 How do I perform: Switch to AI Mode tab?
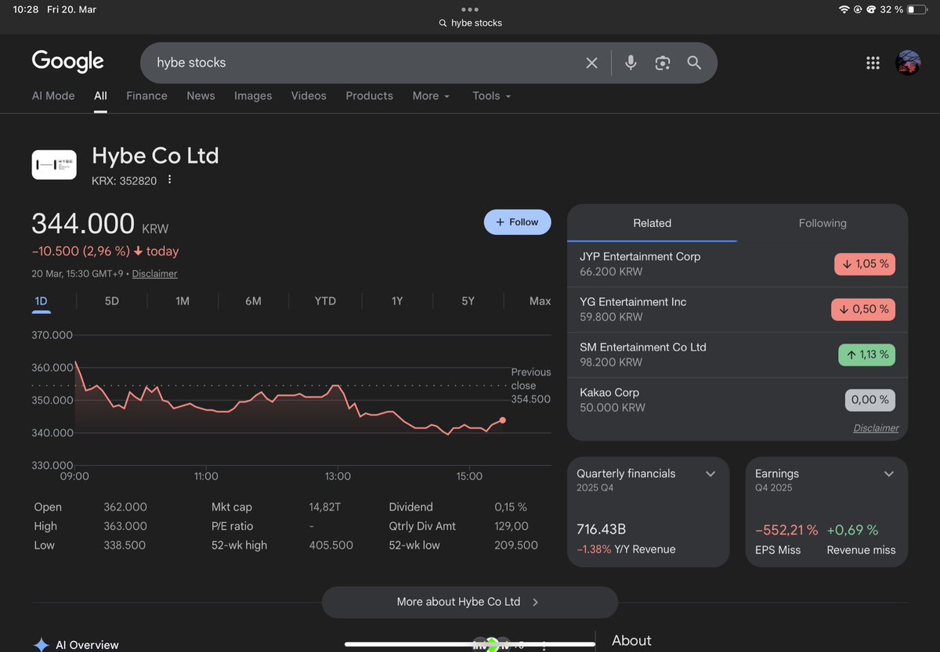pyautogui.click(x=53, y=95)
